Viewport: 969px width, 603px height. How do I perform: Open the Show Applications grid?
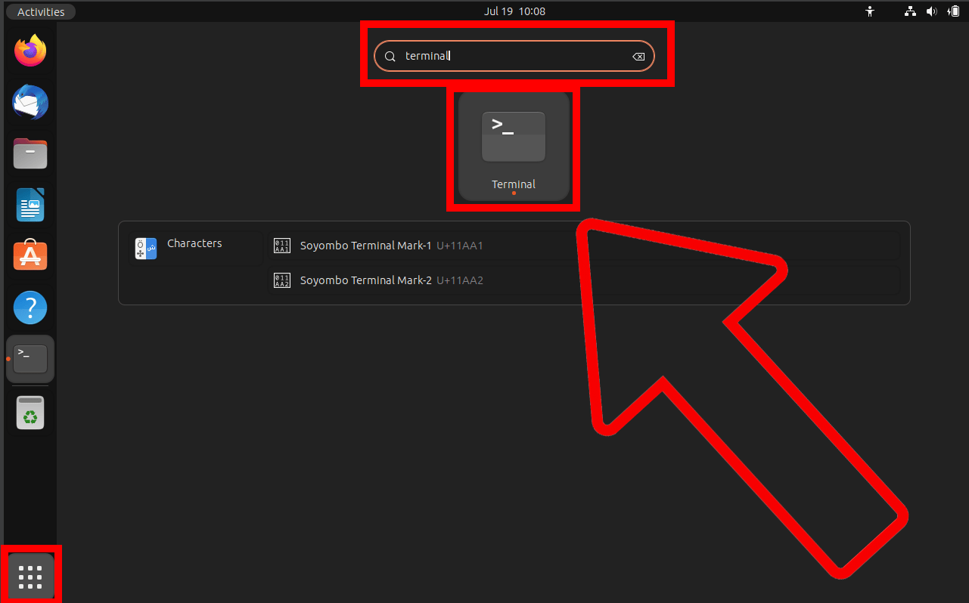31,576
